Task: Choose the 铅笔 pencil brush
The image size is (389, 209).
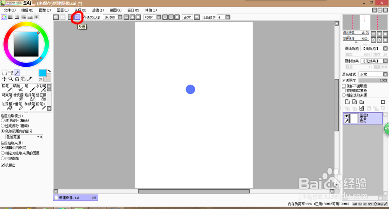Action: coord(7,88)
